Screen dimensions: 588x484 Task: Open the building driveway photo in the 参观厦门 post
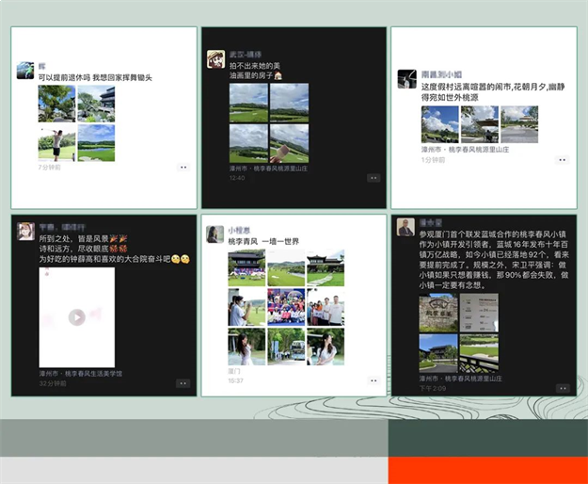coord(438,353)
